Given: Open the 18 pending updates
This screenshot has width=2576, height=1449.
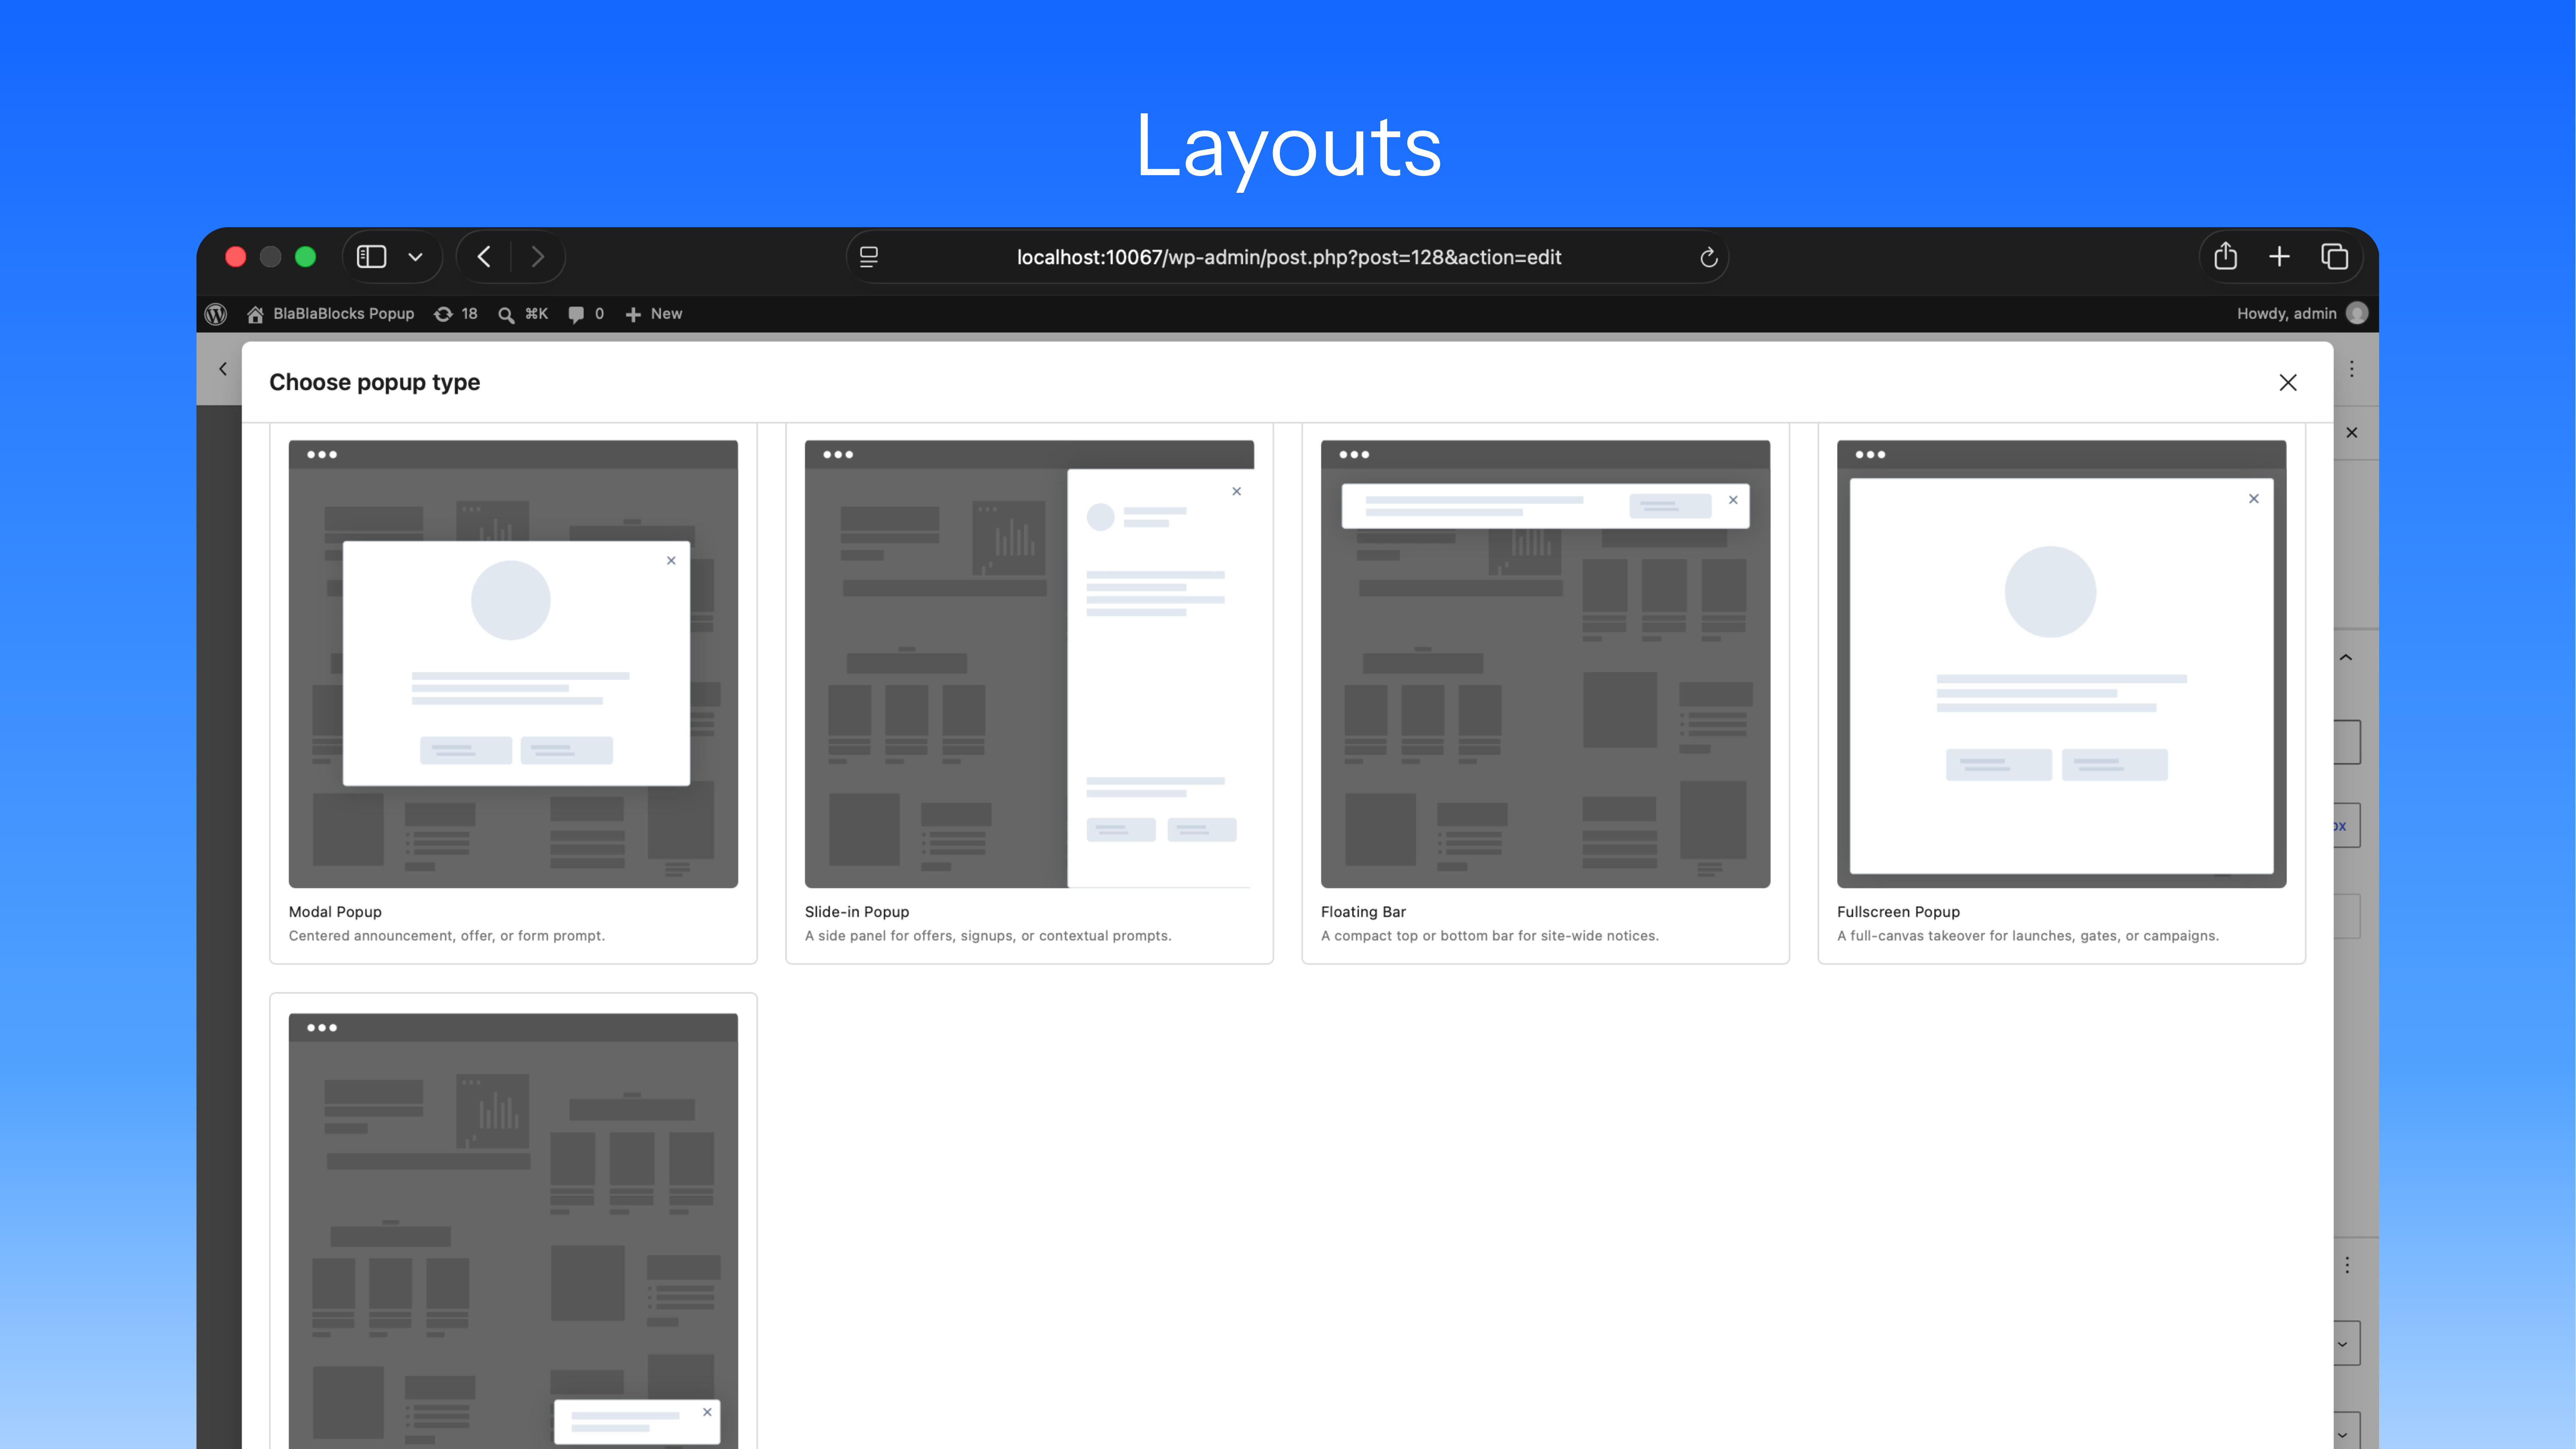Looking at the screenshot, I should coord(456,314).
